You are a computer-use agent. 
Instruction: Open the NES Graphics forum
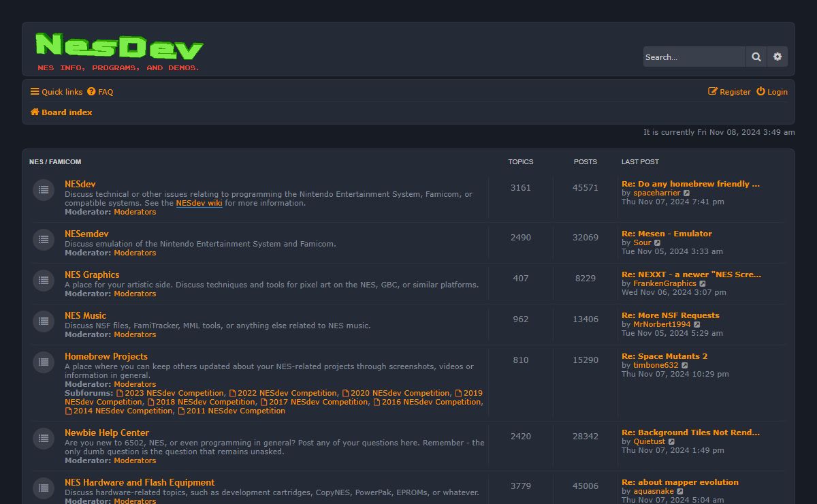click(x=92, y=274)
